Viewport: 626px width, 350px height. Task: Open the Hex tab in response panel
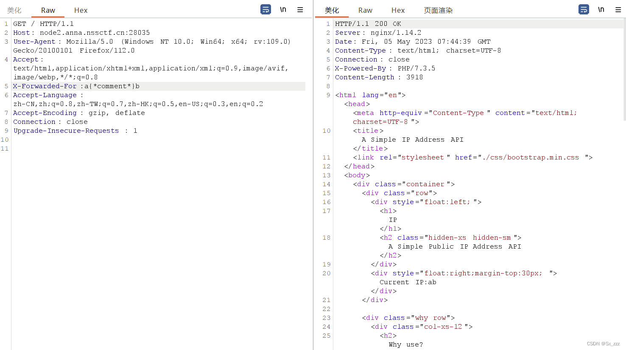[398, 10]
